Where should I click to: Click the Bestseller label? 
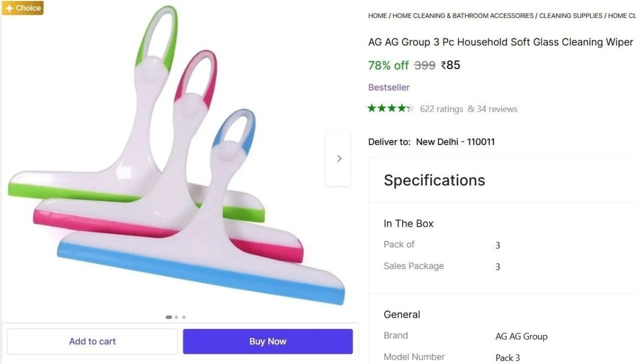point(388,87)
